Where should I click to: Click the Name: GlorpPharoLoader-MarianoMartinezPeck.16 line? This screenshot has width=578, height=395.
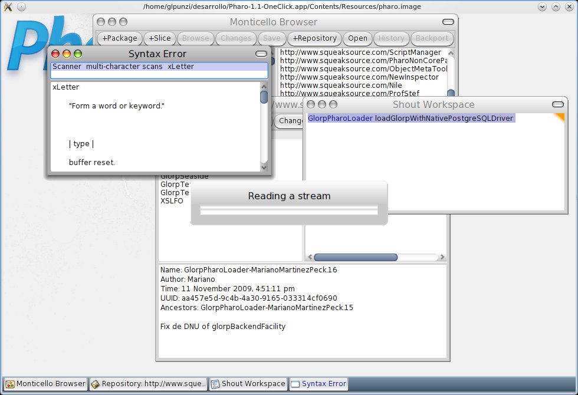[x=248, y=270]
